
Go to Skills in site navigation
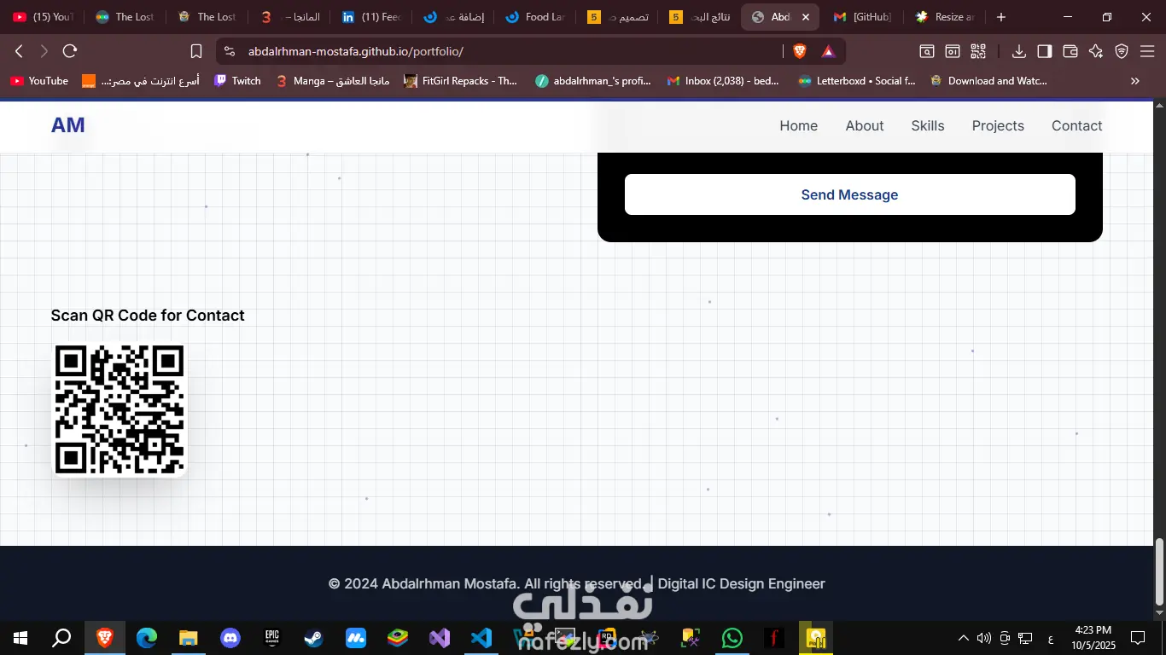coord(927,125)
